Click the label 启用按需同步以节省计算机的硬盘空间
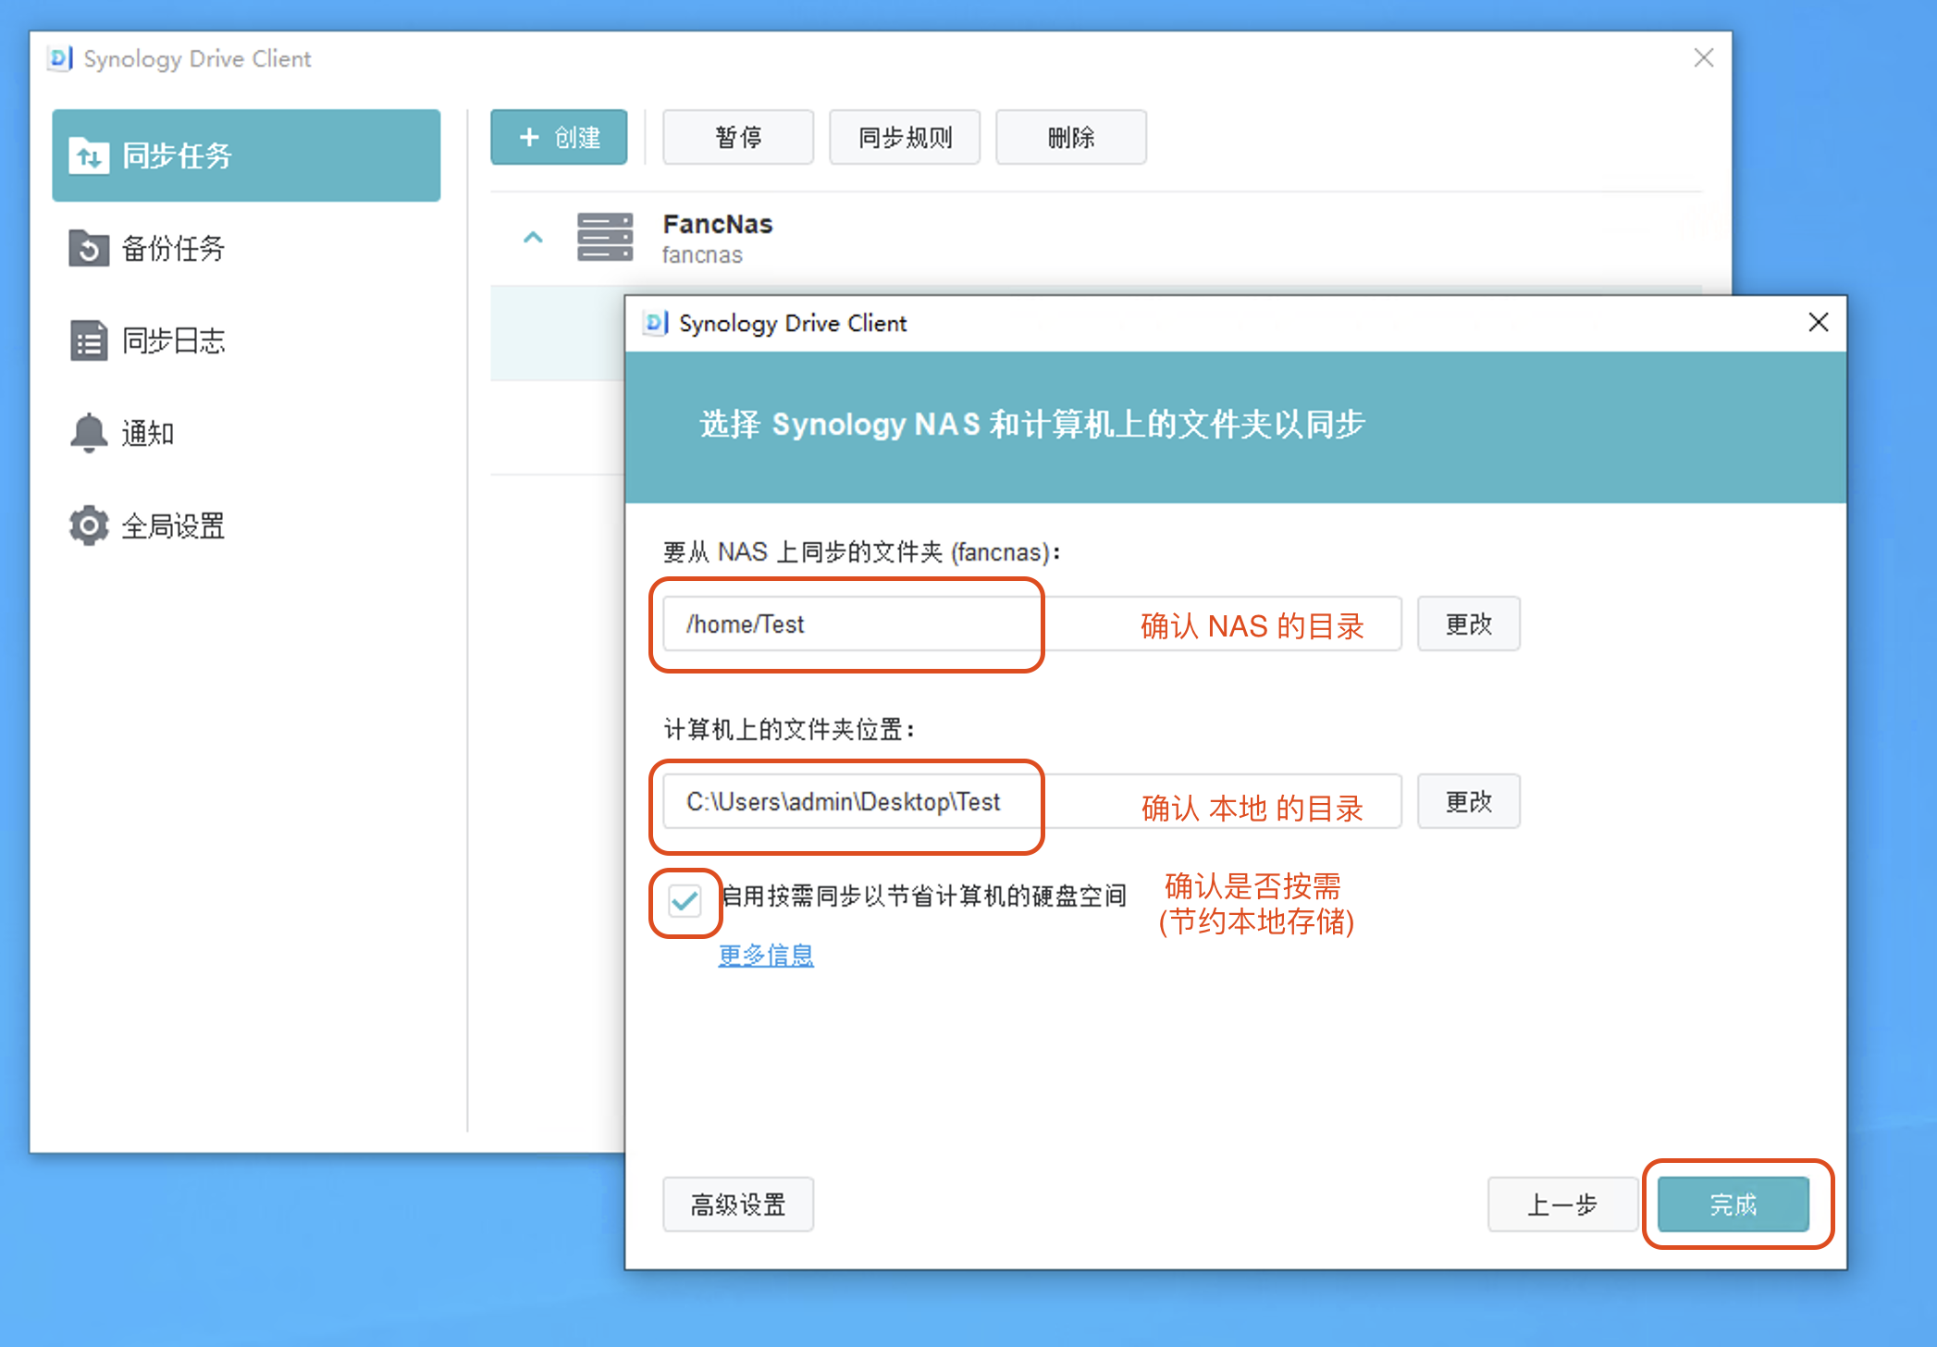This screenshot has height=1347, width=1937. [x=923, y=896]
